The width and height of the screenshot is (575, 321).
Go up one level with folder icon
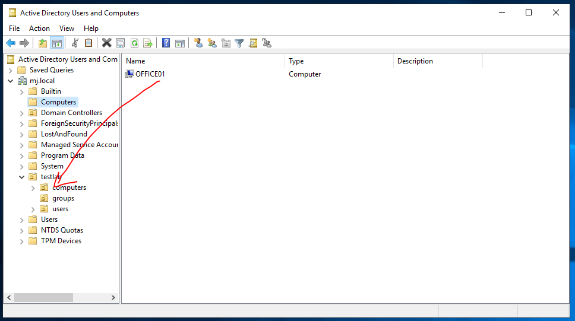43,43
